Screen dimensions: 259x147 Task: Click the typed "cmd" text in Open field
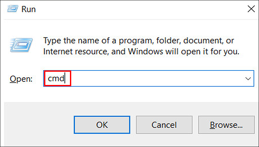[56, 79]
